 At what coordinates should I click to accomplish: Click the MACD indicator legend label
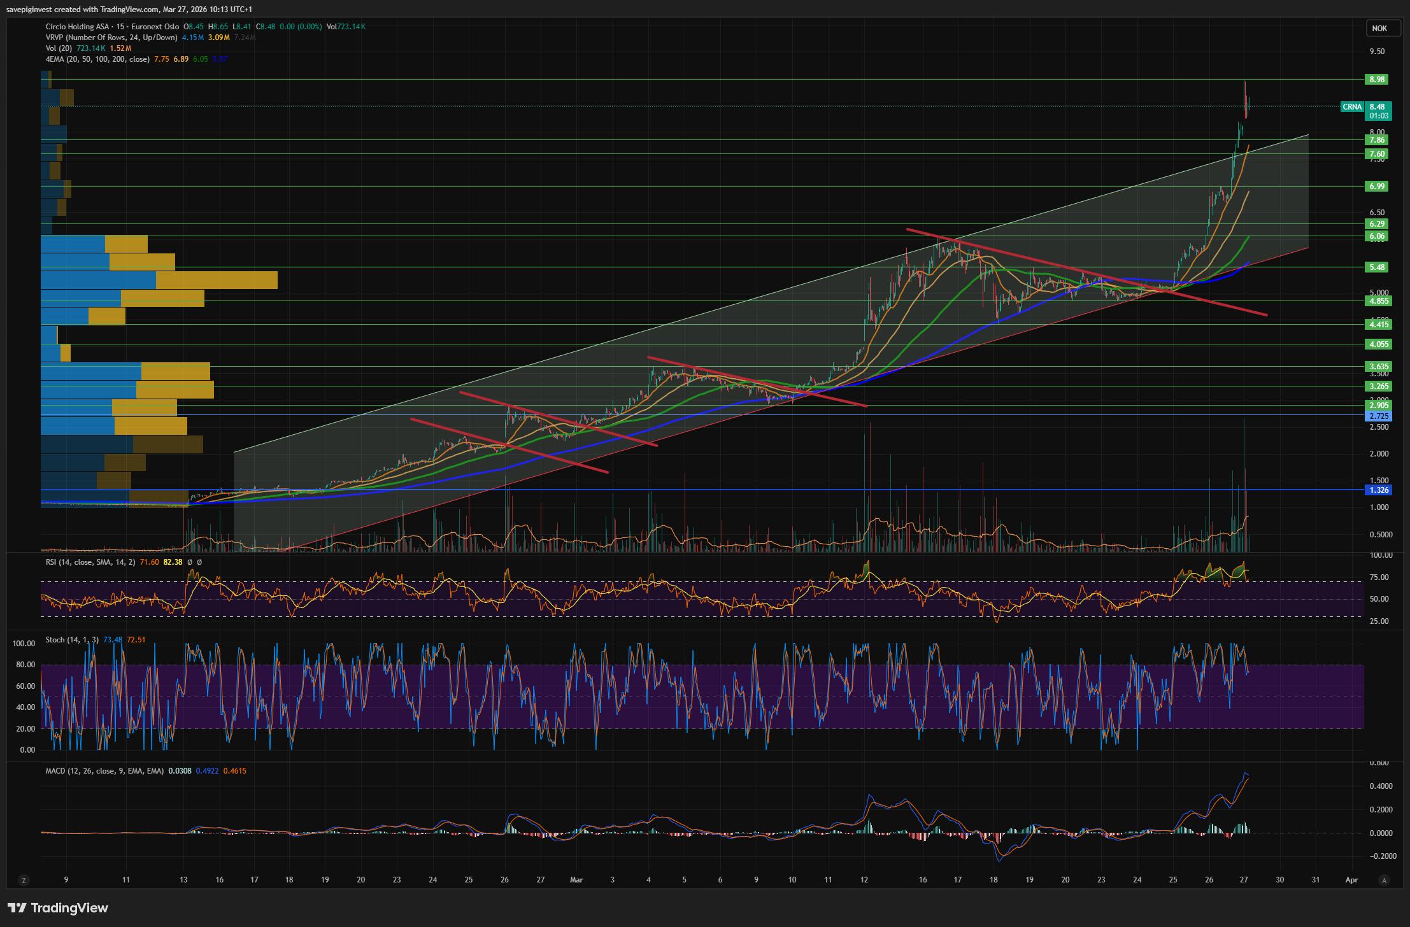point(104,771)
